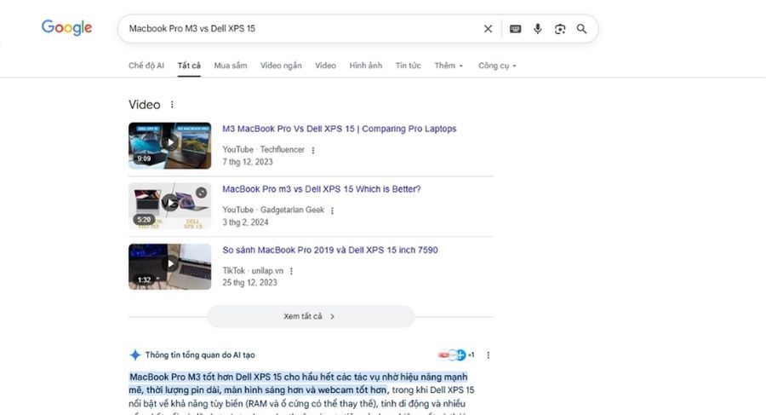Image resolution: width=766 pixels, height=415 pixels.
Task: Switch to the Video tab
Action: 325,66
